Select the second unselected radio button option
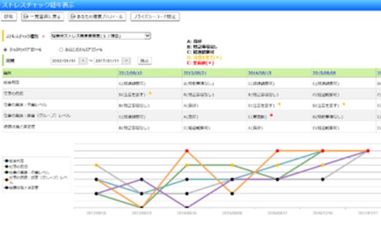The image size is (381, 227). pos(61,50)
